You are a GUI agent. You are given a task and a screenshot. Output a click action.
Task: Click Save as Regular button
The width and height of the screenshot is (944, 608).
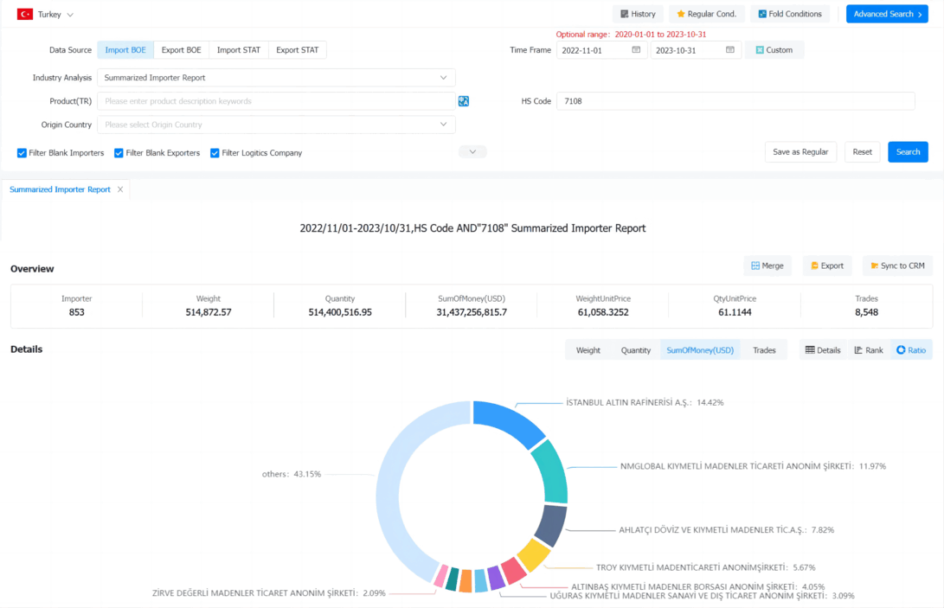pos(800,151)
